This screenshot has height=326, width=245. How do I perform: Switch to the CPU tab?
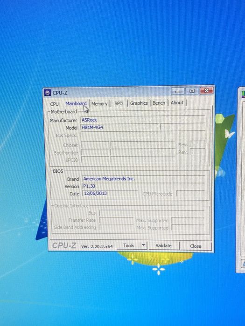click(55, 104)
